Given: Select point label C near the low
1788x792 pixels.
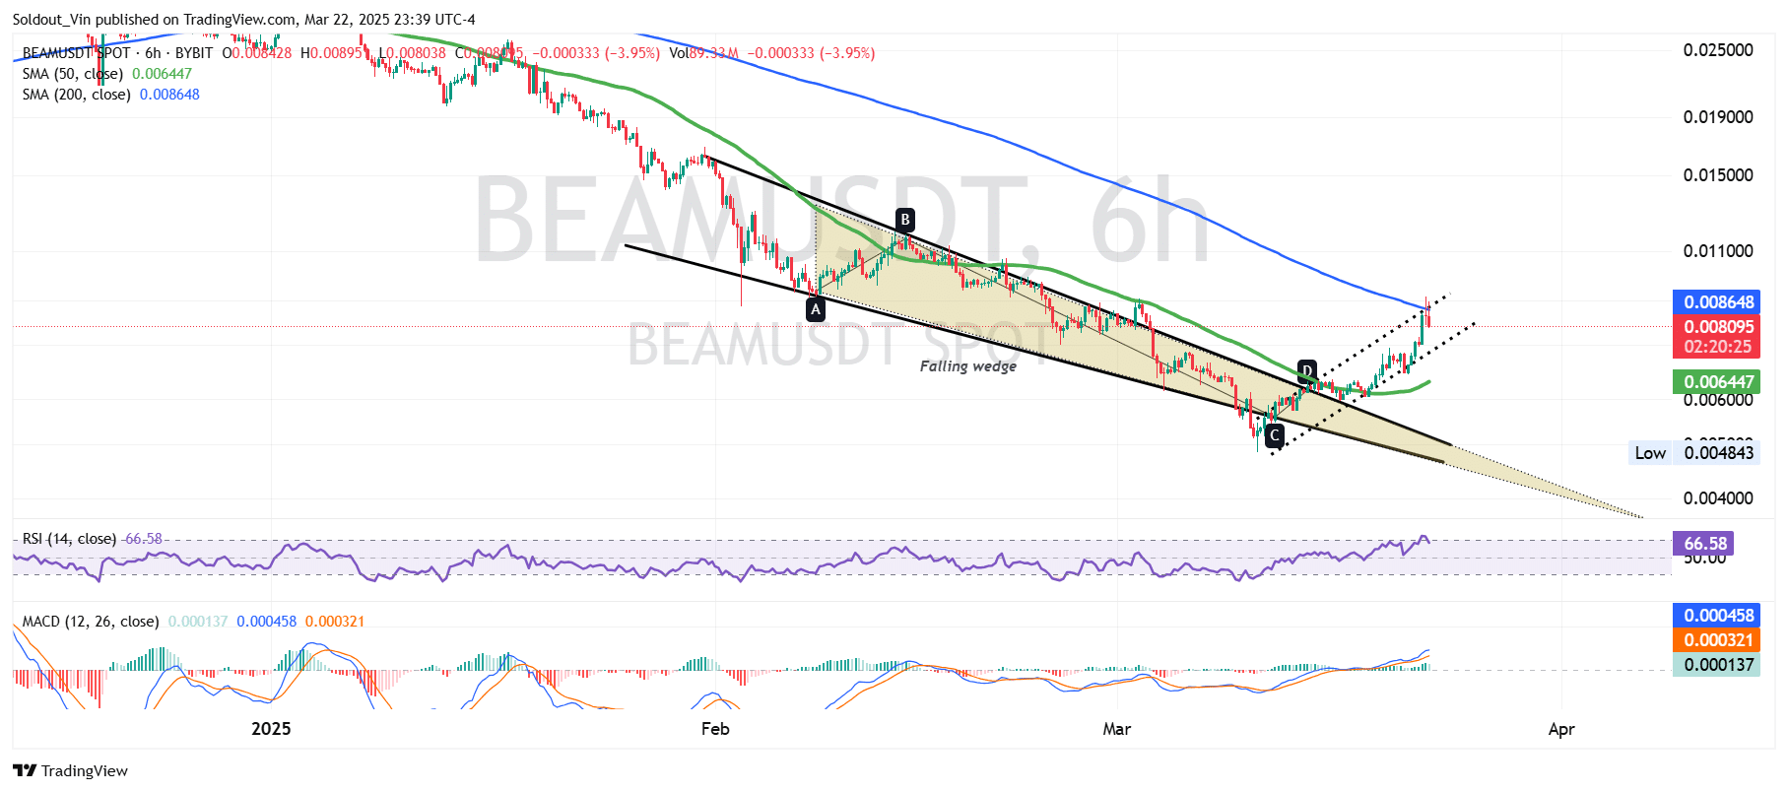Looking at the screenshot, I should [x=1274, y=434].
